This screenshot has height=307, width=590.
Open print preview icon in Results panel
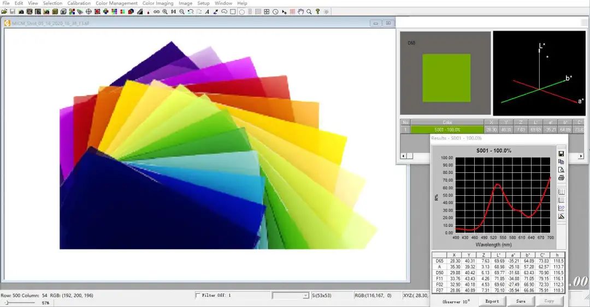(561, 170)
